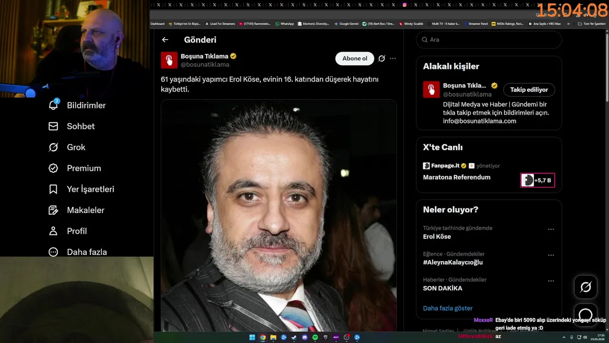Viewport: 609px width, 343px height.
Task: Open Ana Sayfa HBO Max bookmark
Action: (544, 23)
